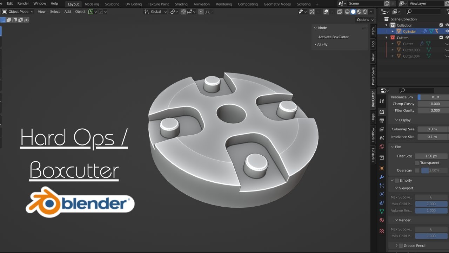
Task: Show the hidden Cutter.004 object
Action: [x=447, y=56]
